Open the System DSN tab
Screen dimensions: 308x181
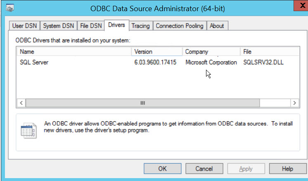59,26
